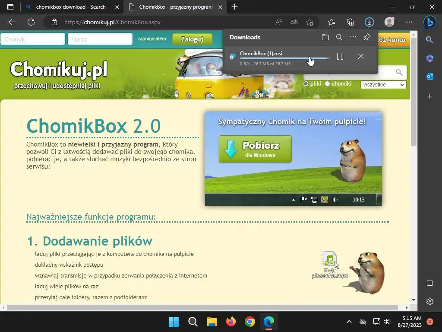Open Windows taskbar Search
The height and width of the screenshot is (332, 442).
[193, 322]
